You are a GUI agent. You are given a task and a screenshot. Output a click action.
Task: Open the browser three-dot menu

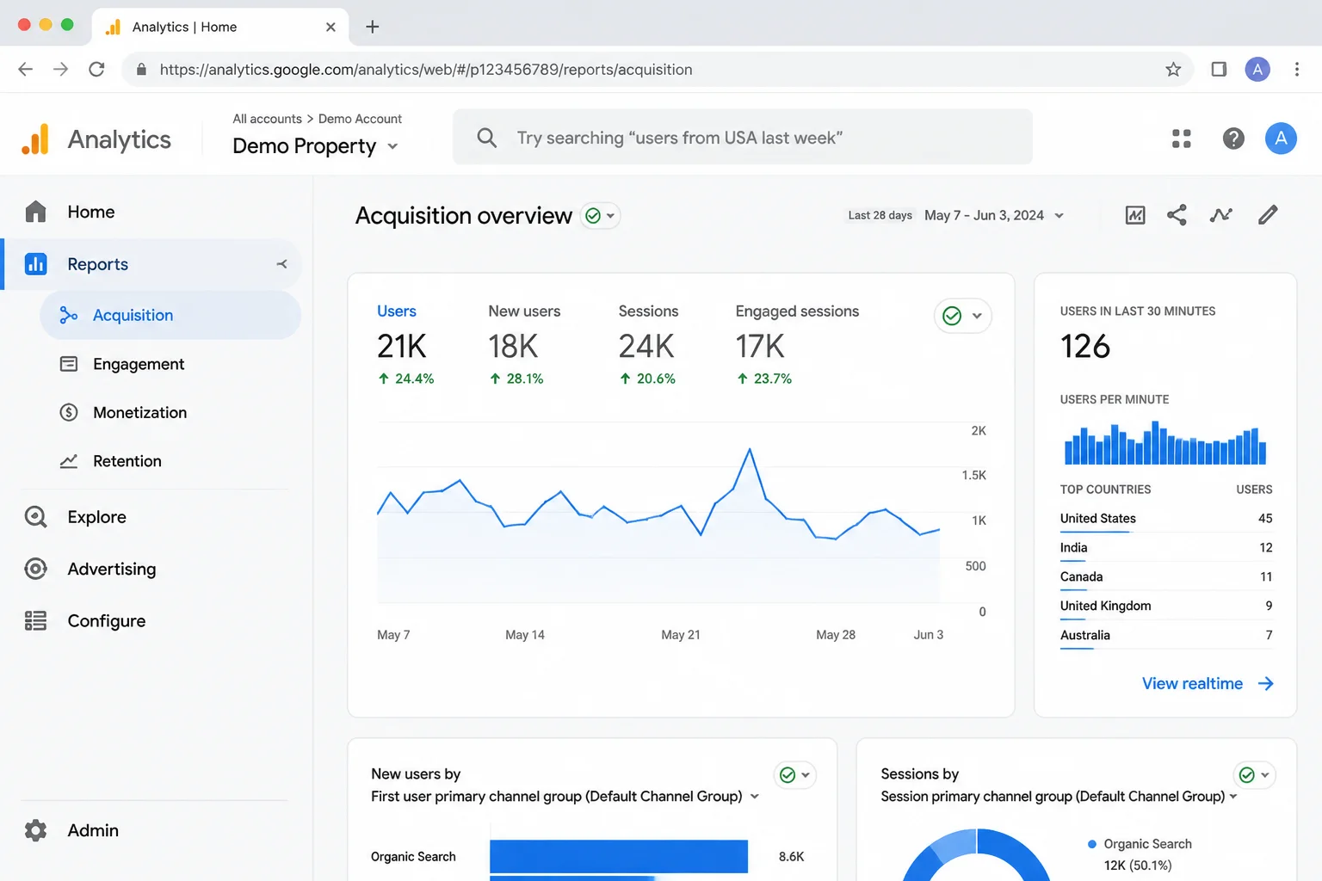tap(1297, 70)
